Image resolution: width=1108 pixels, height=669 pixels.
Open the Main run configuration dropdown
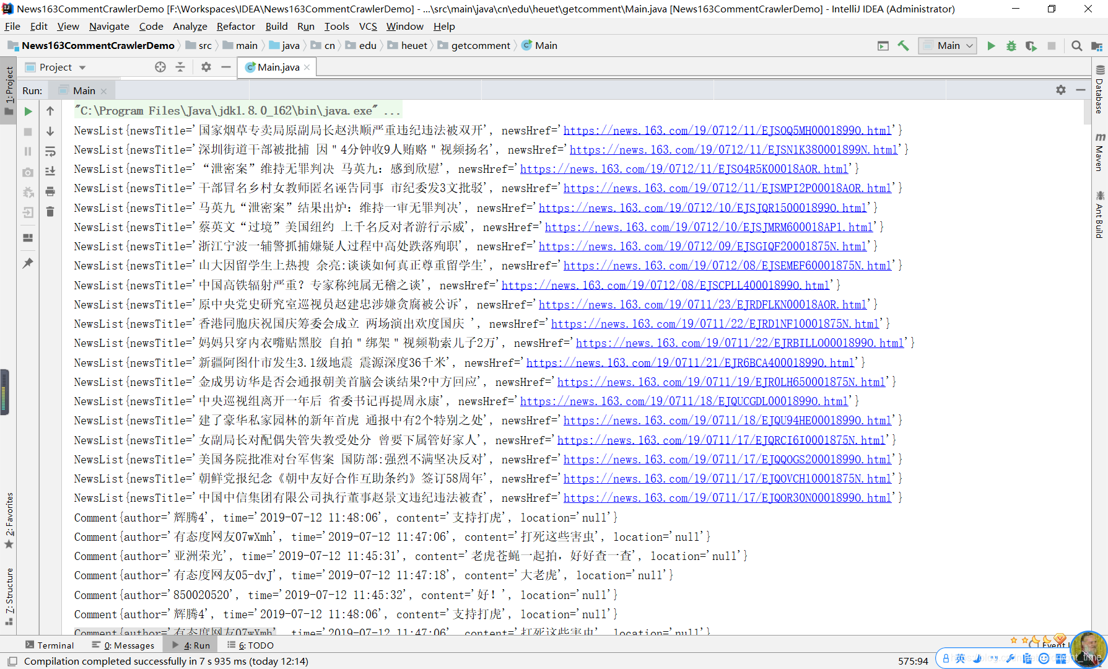pyautogui.click(x=948, y=46)
